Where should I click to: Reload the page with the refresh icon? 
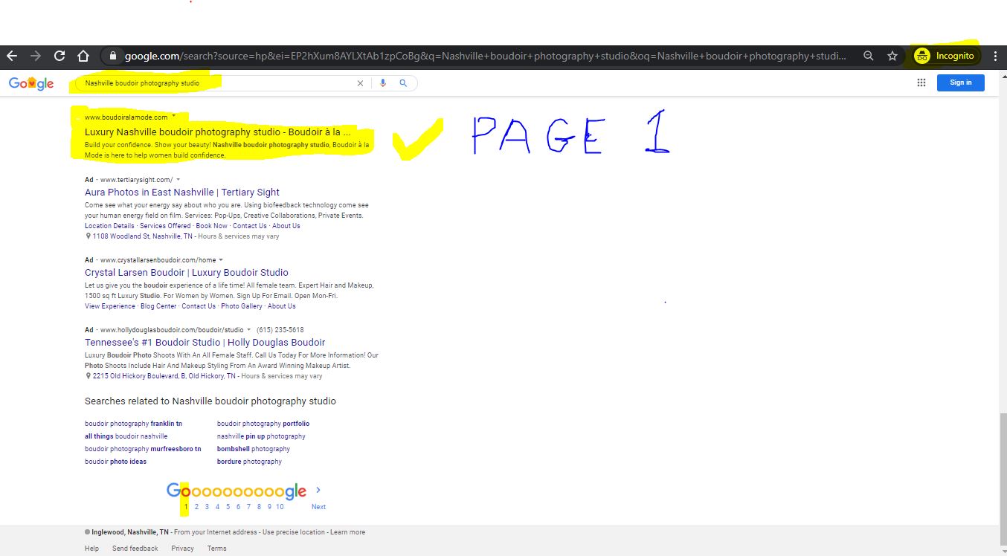(x=59, y=56)
